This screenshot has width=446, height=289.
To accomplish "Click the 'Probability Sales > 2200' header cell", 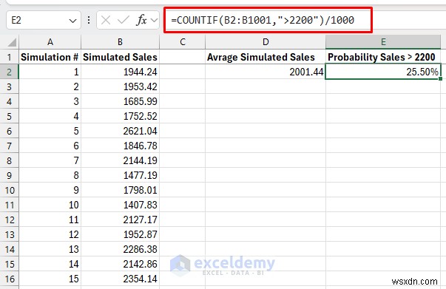I will coord(383,57).
